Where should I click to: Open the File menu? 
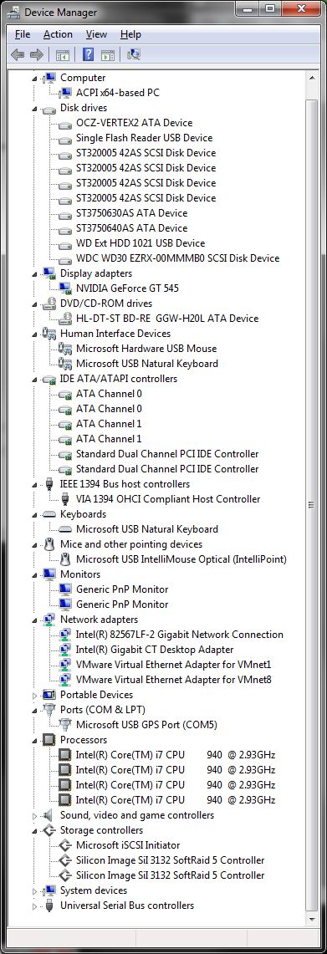coord(22,34)
